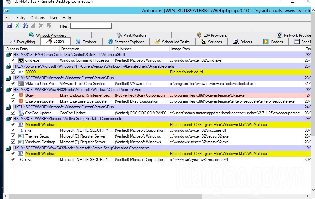Click the Bkav shield icon
Screen dimensions: 315x199
[21, 95]
